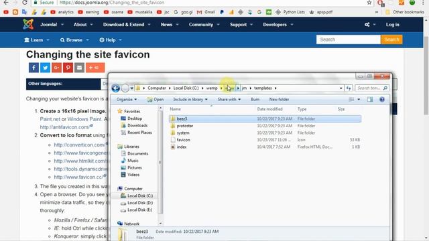Open the Browse dropdown
Image resolution: width=429 pixels, height=241 pixels.
pos(74,40)
